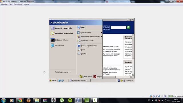Viewport: 183px width, 103px height.
Task: Open Google Chrome from taskbar
Action: tap(20, 100)
